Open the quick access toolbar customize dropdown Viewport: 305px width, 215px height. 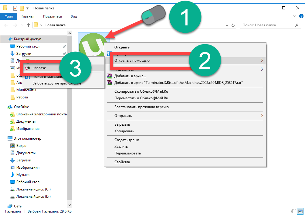coord(27,8)
